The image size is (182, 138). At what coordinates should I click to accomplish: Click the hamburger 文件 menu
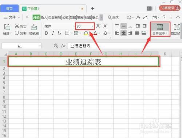coord(9,17)
